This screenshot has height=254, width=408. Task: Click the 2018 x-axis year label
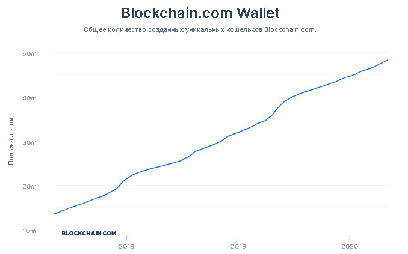pyautogui.click(x=126, y=246)
